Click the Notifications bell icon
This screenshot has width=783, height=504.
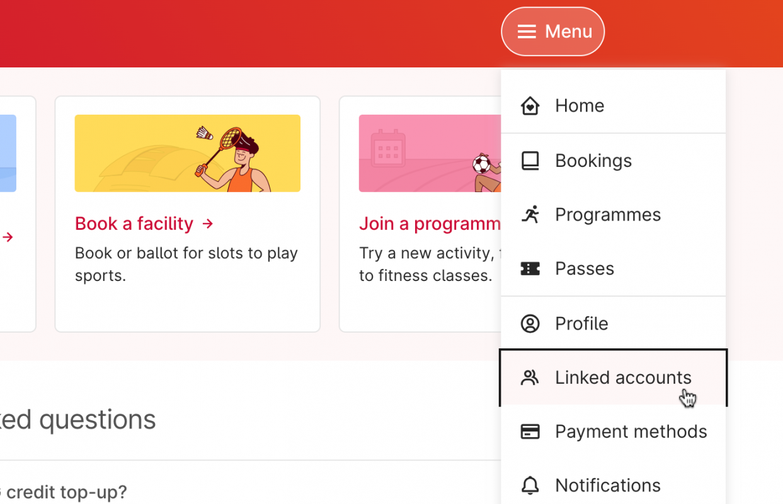click(530, 486)
